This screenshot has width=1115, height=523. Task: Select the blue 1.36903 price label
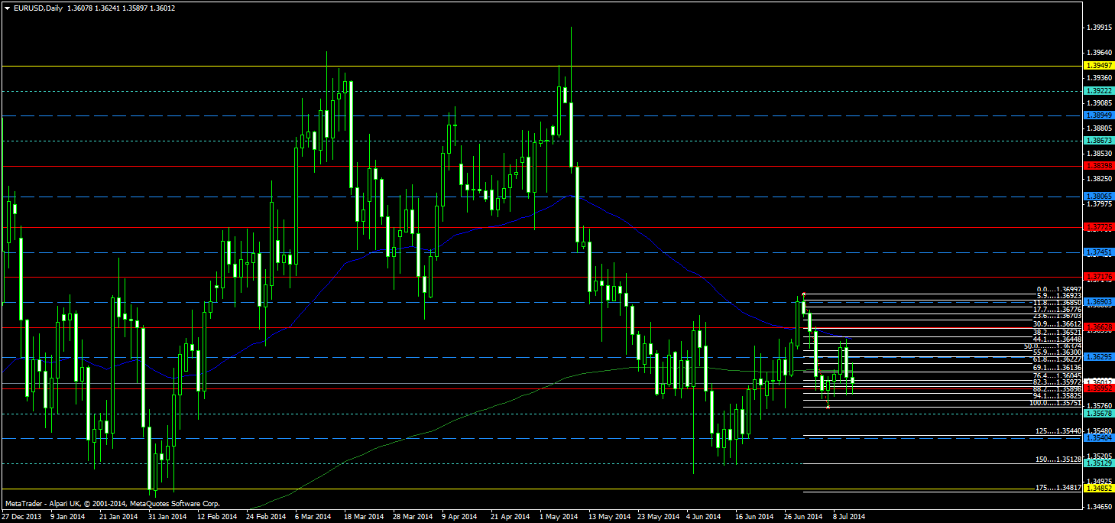pos(1098,302)
